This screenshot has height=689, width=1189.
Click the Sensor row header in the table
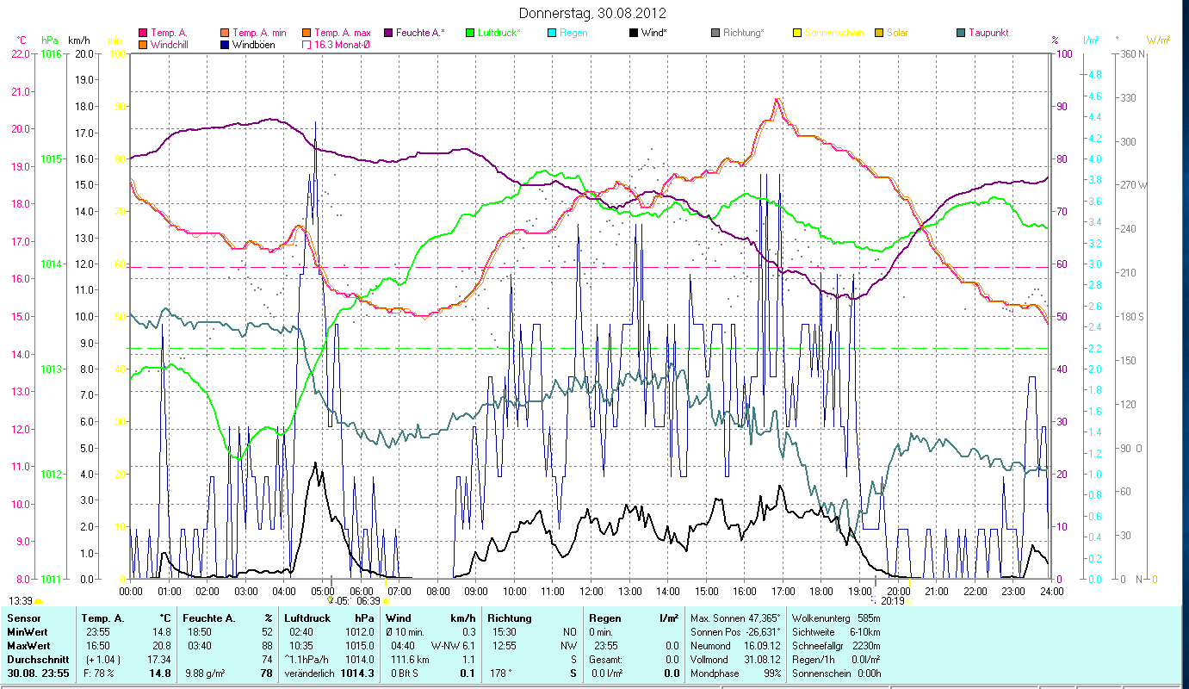click(x=22, y=618)
